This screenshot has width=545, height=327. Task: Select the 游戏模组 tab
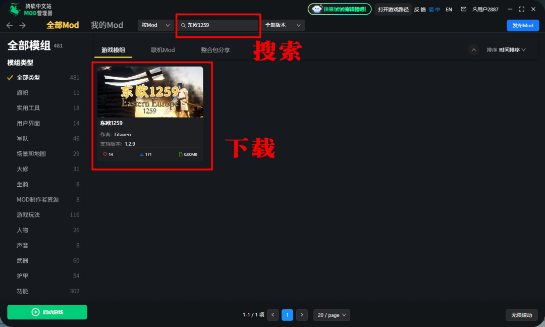click(114, 50)
